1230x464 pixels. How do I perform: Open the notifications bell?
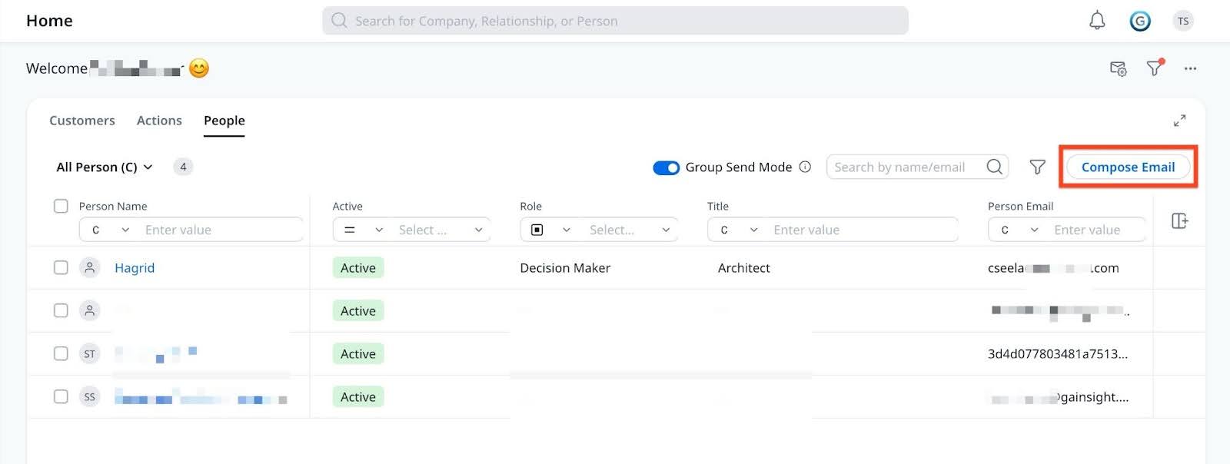1097,21
